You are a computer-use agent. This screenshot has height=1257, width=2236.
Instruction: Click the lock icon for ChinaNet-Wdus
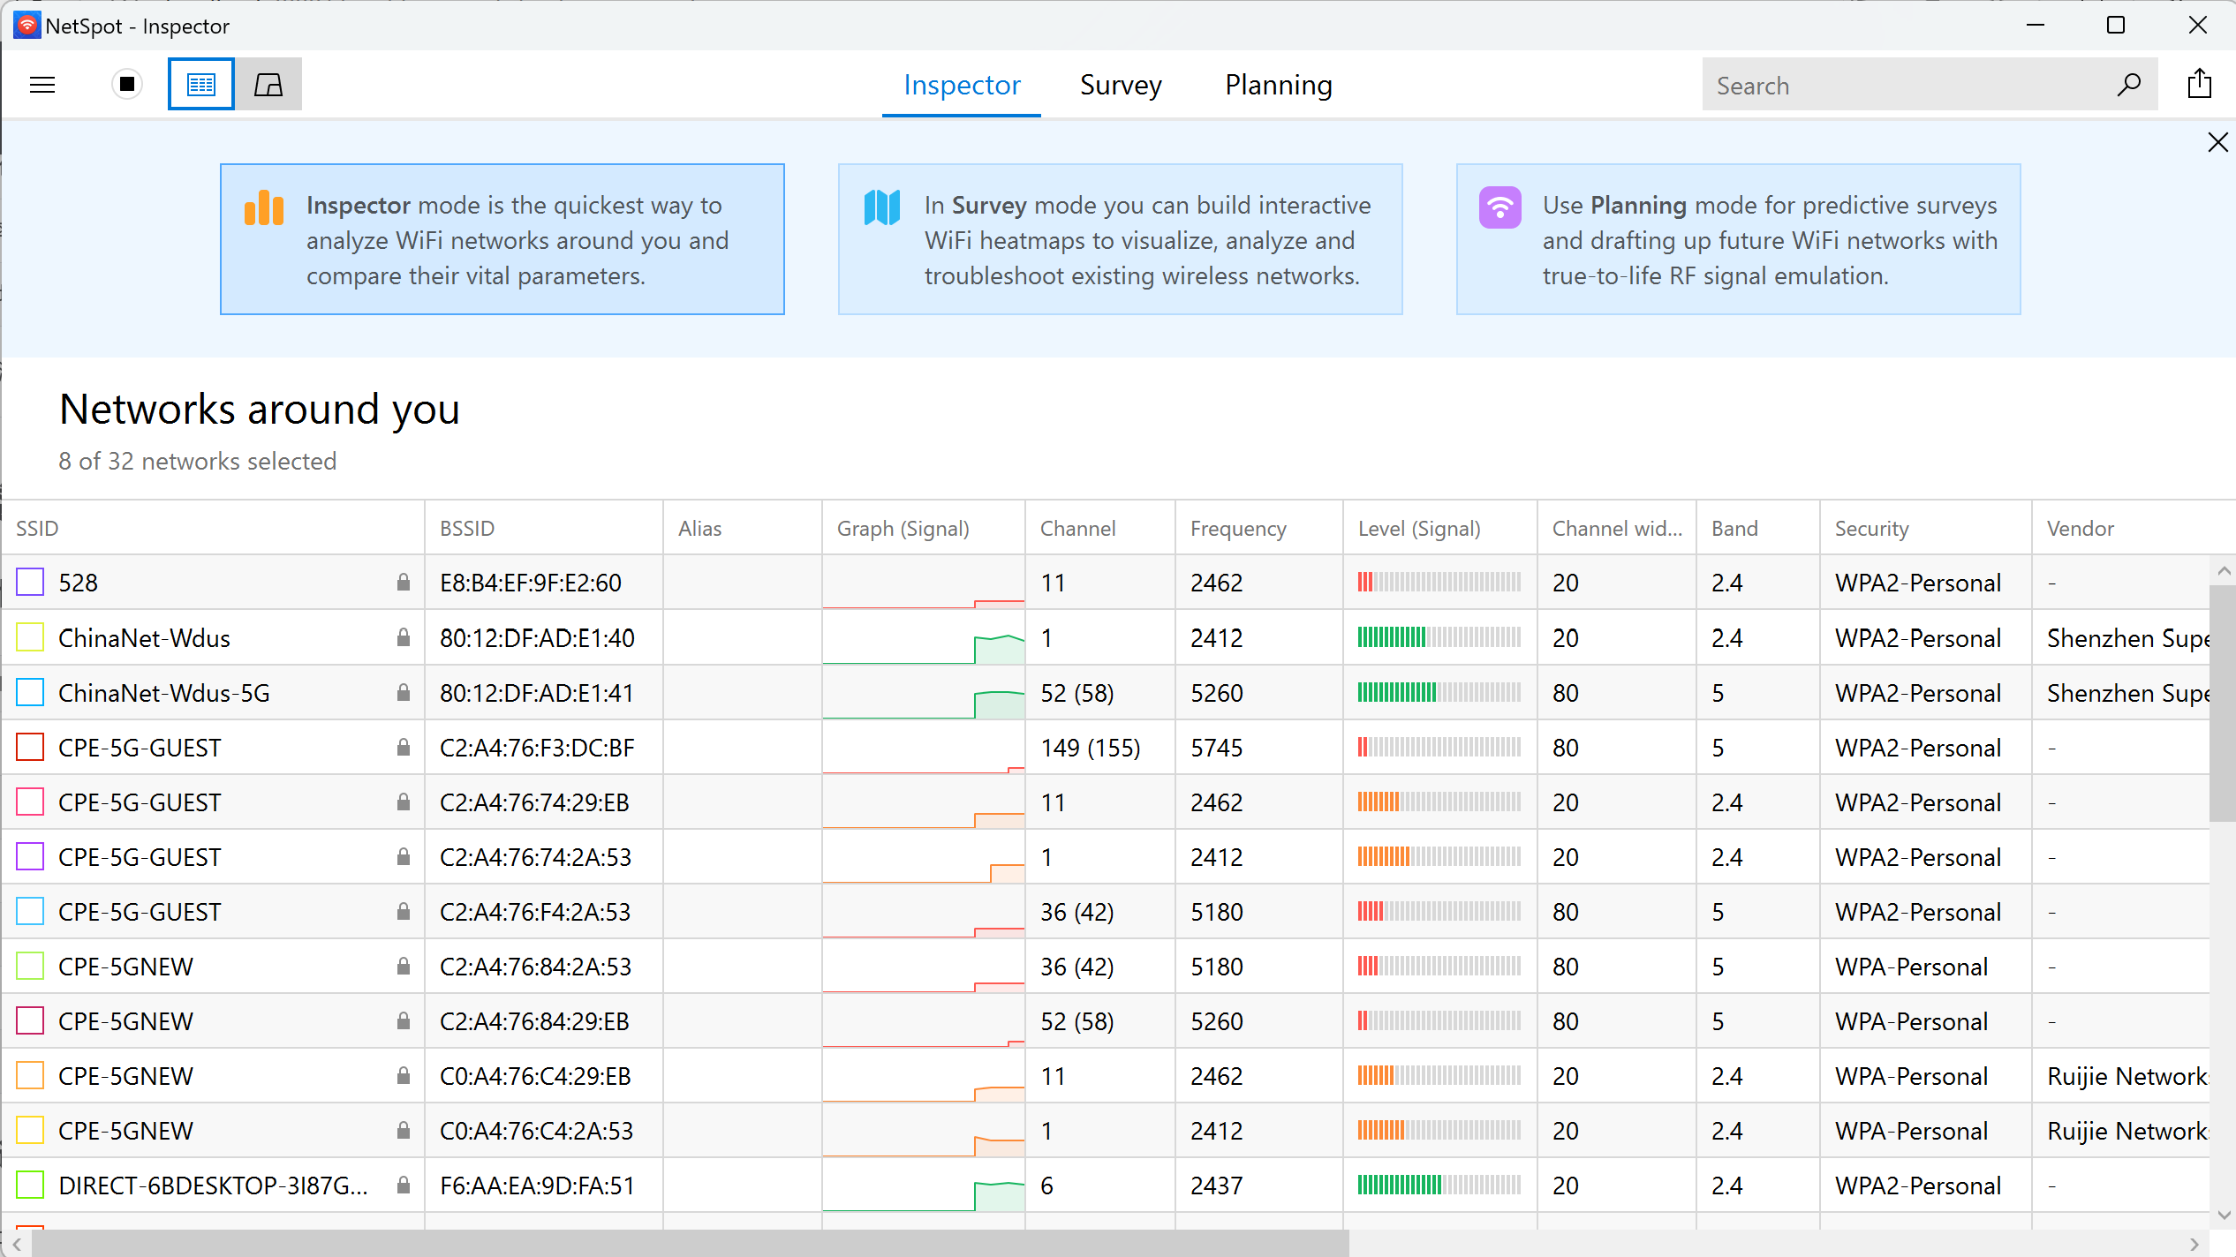(404, 636)
